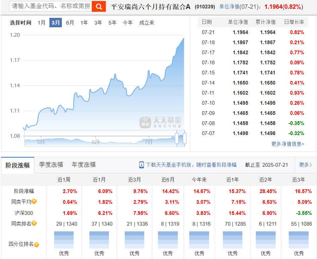This screenshot has width=317, height=259.
Task: Grab the left handle of chart range slider
Action: 177,138
